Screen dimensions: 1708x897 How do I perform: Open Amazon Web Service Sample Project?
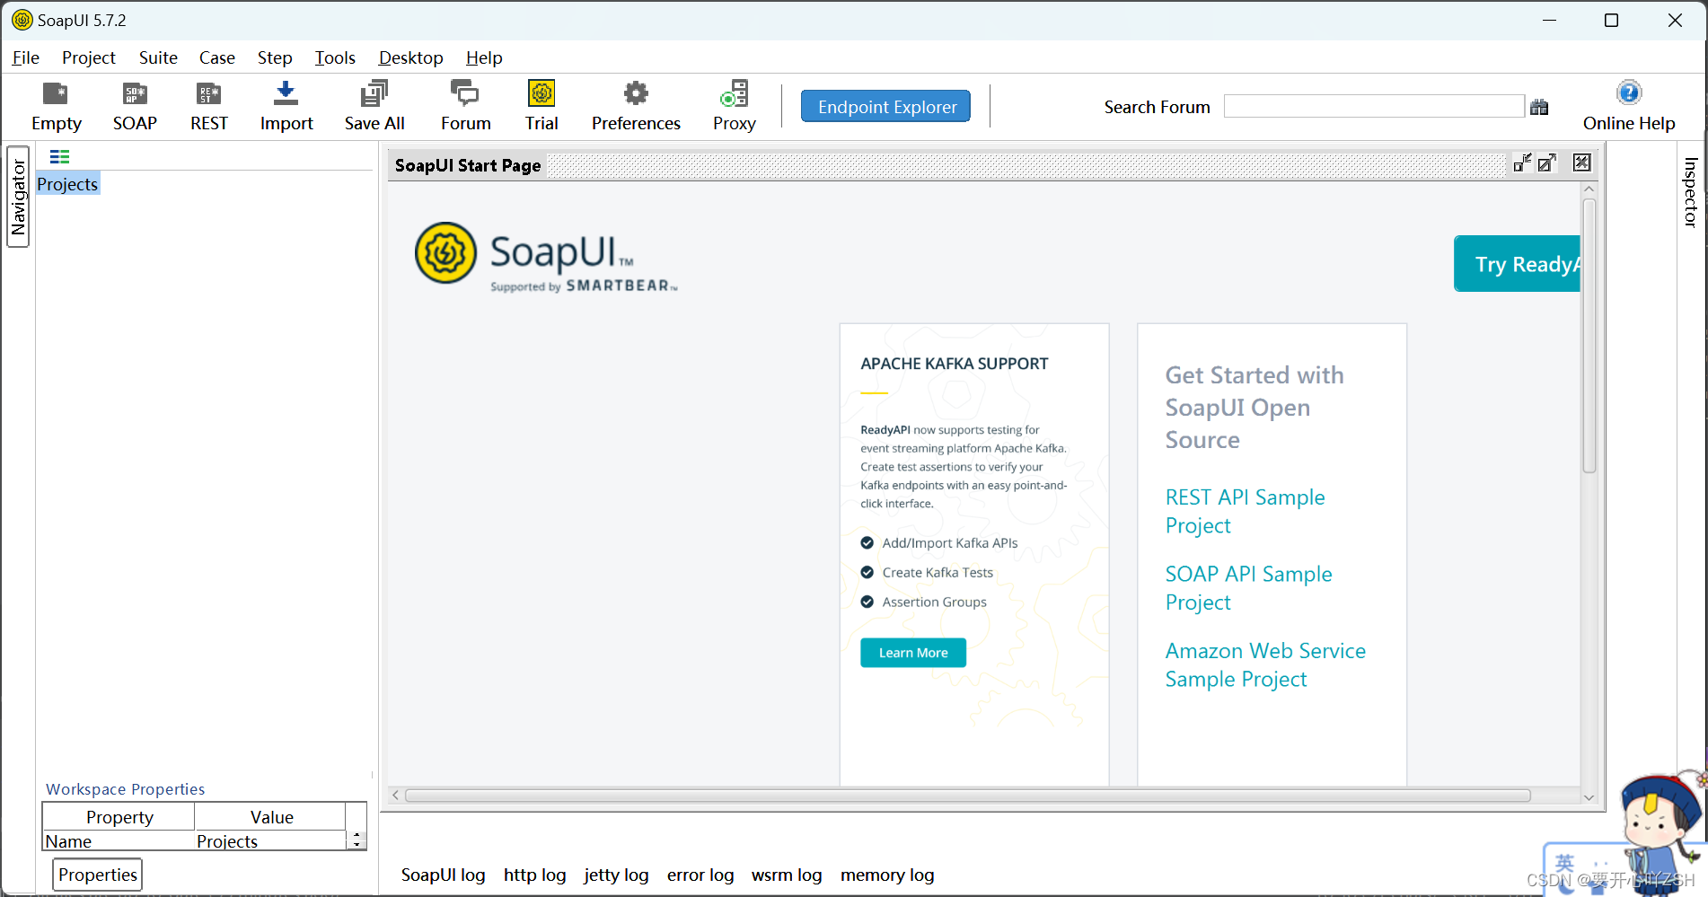1264,665
